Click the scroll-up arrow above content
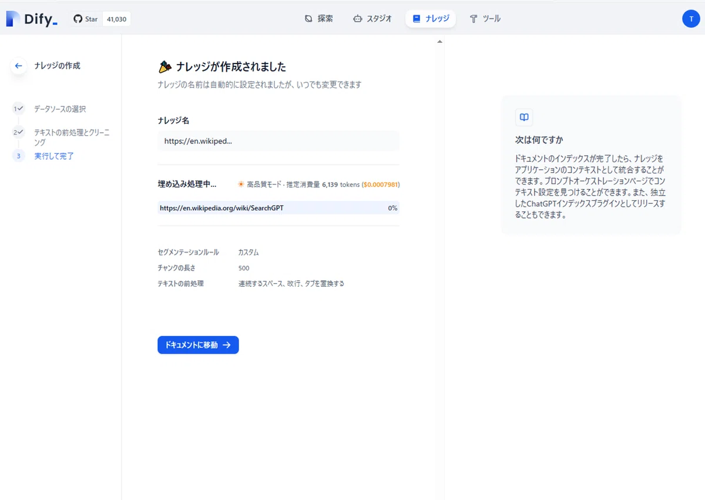Viewport: 705px width, 500px height. (439, 42)
